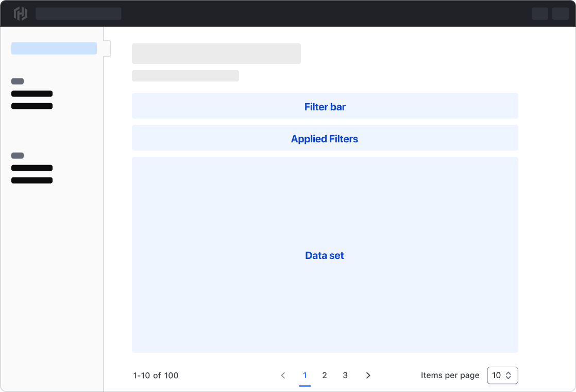Click the search field in the top bar
Viewport: 576px width, 392px height.
(x=78, y=13)
